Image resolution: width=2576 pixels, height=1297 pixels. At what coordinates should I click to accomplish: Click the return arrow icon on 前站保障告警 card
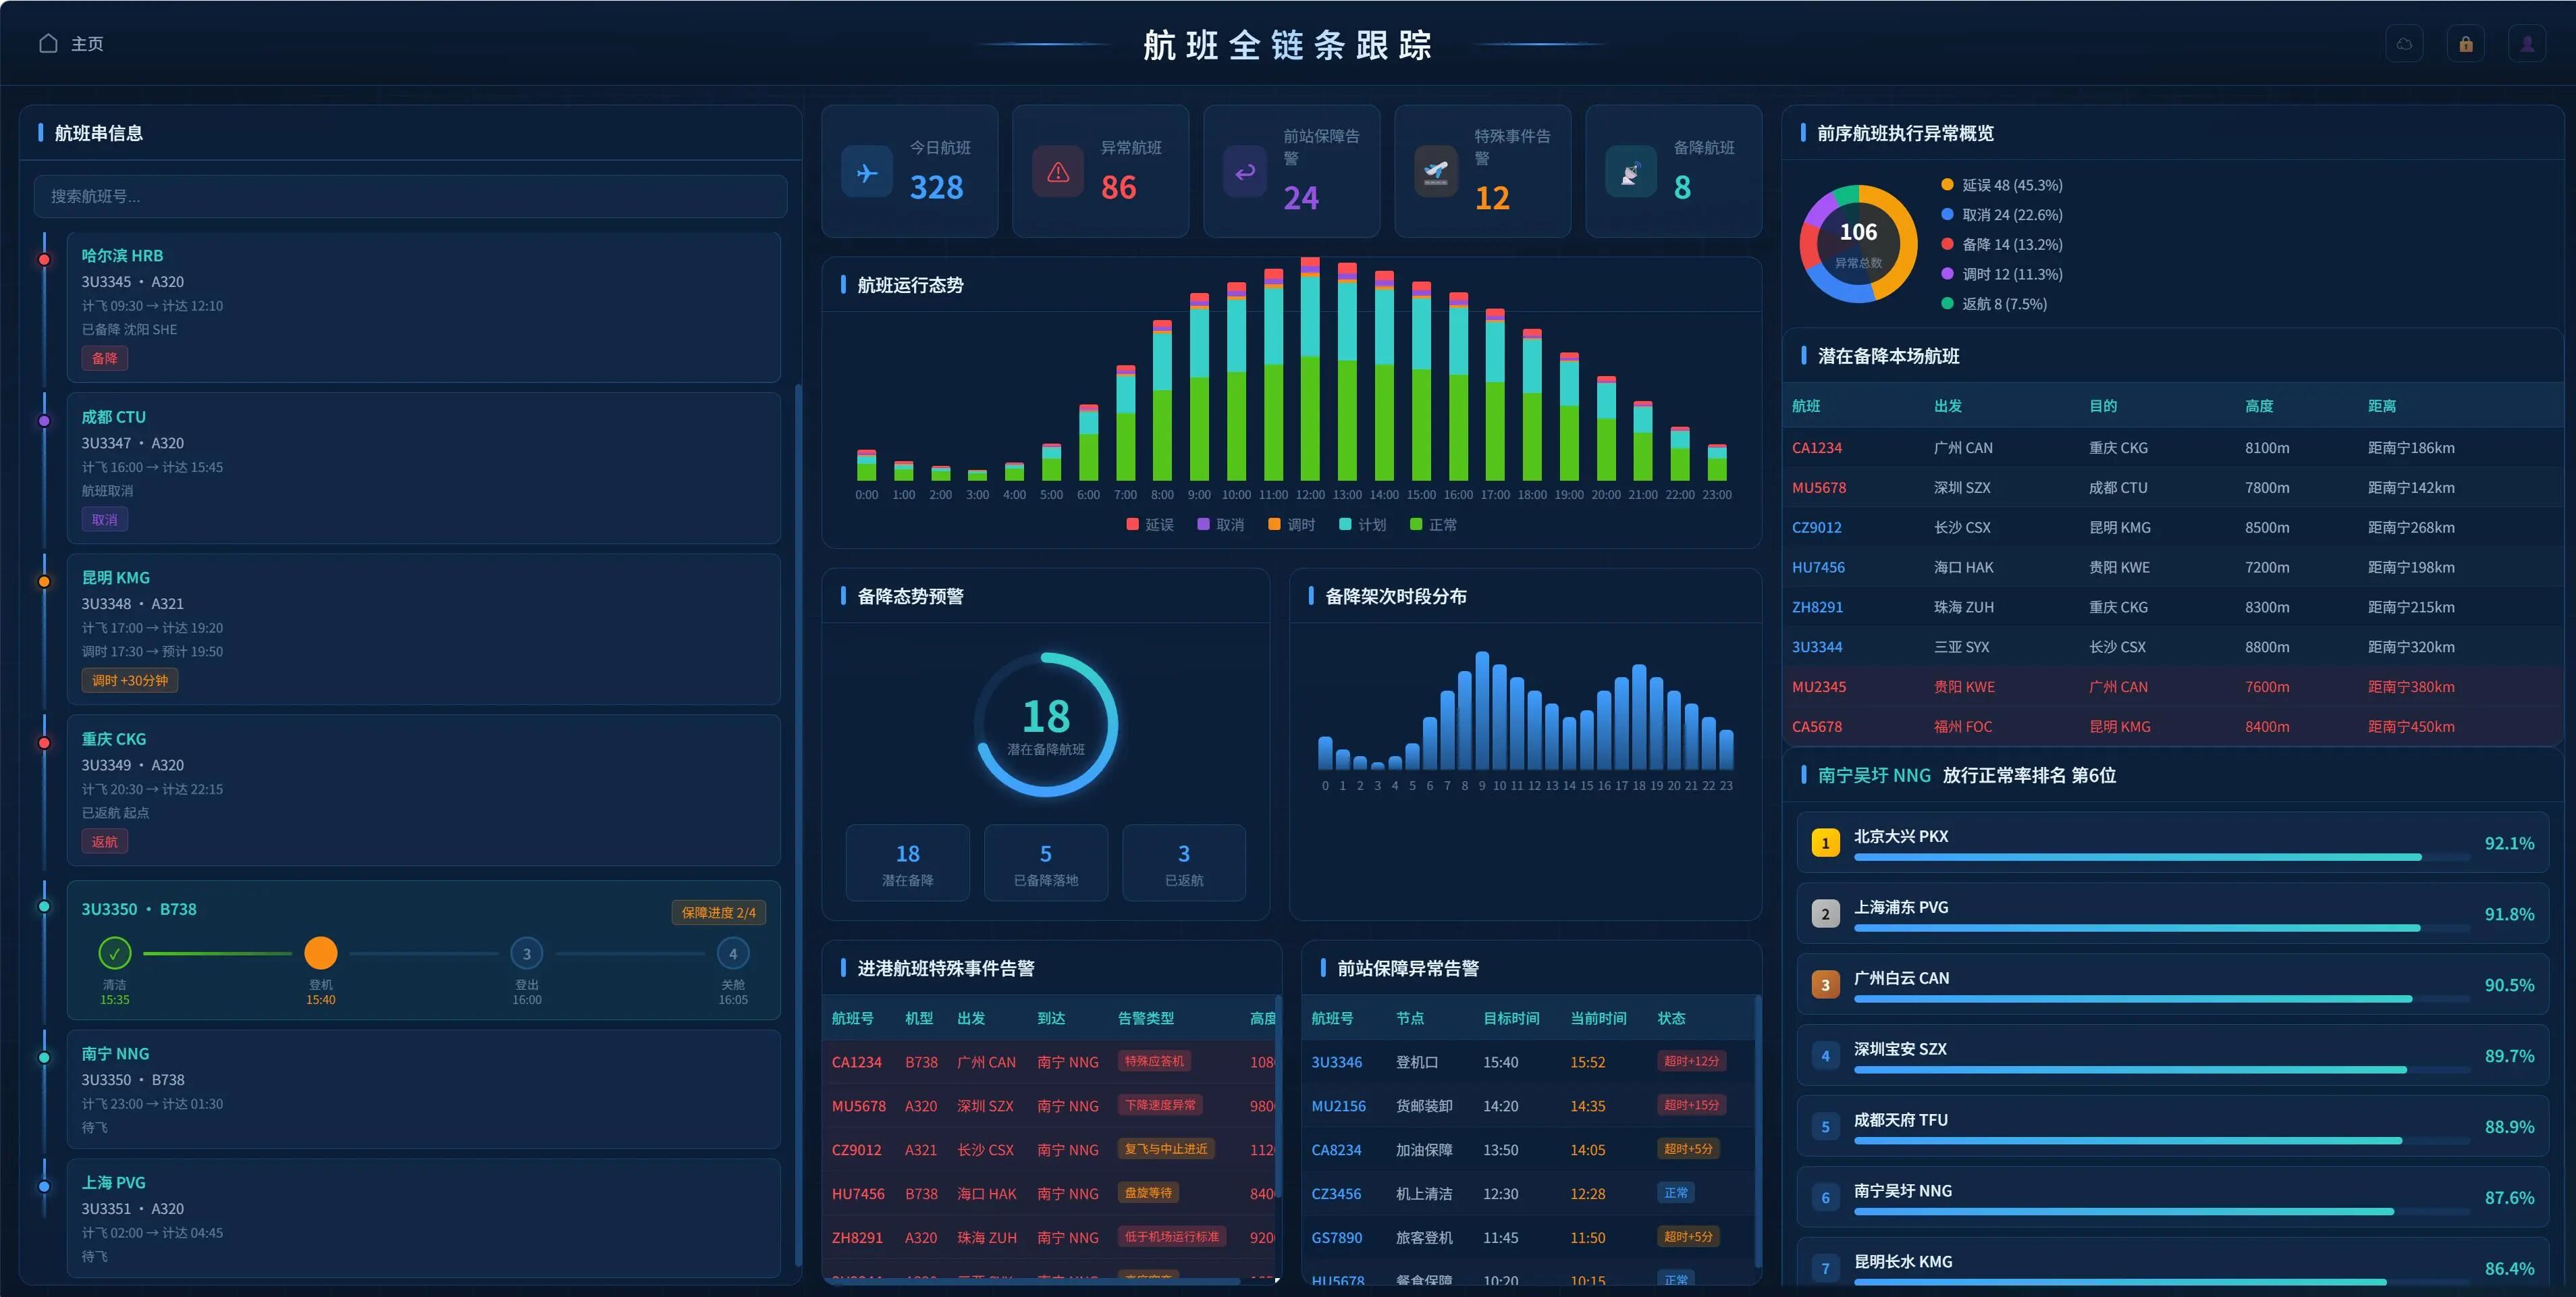1245,172
